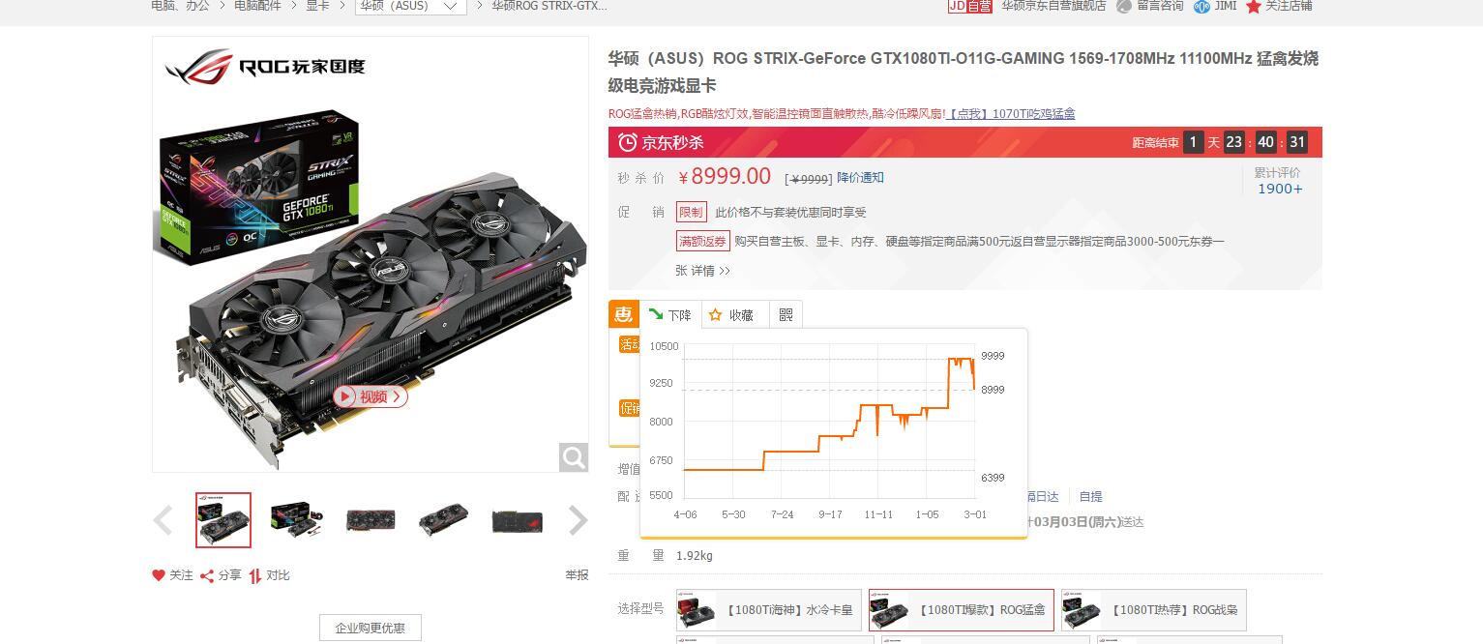Select 【1080TI热荐】ROG战枭 model option
The width and height of the screenshot is (1483, 644).
click(x=1153, y=610)
